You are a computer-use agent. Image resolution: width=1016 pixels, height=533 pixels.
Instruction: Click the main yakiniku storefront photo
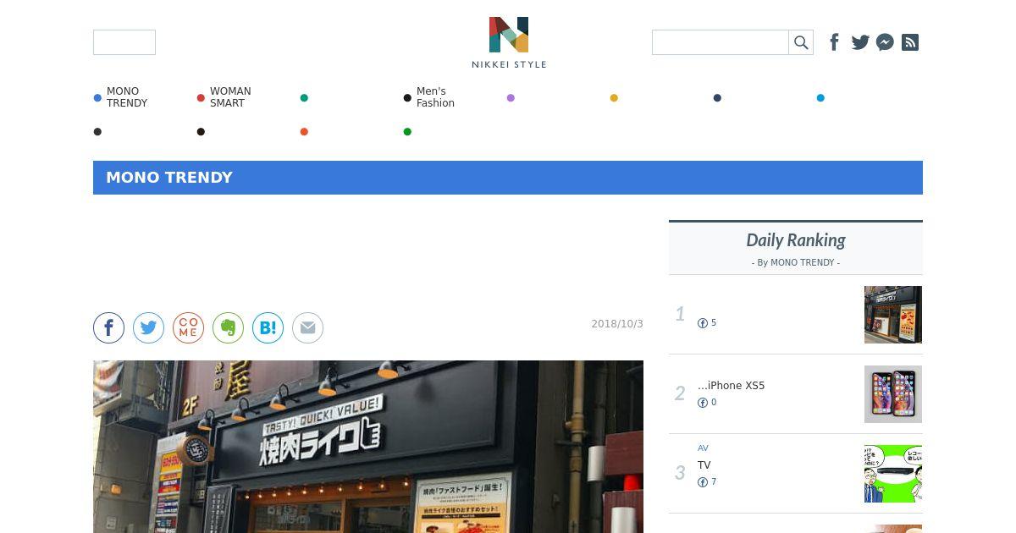point(368,447)
